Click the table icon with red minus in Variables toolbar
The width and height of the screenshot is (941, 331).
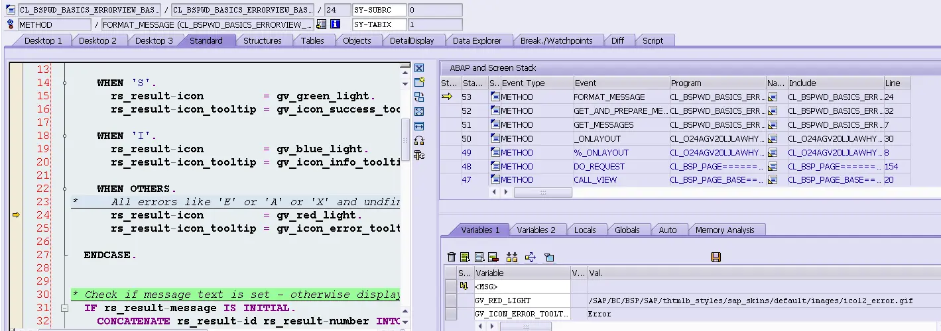(x=492, y=257)
